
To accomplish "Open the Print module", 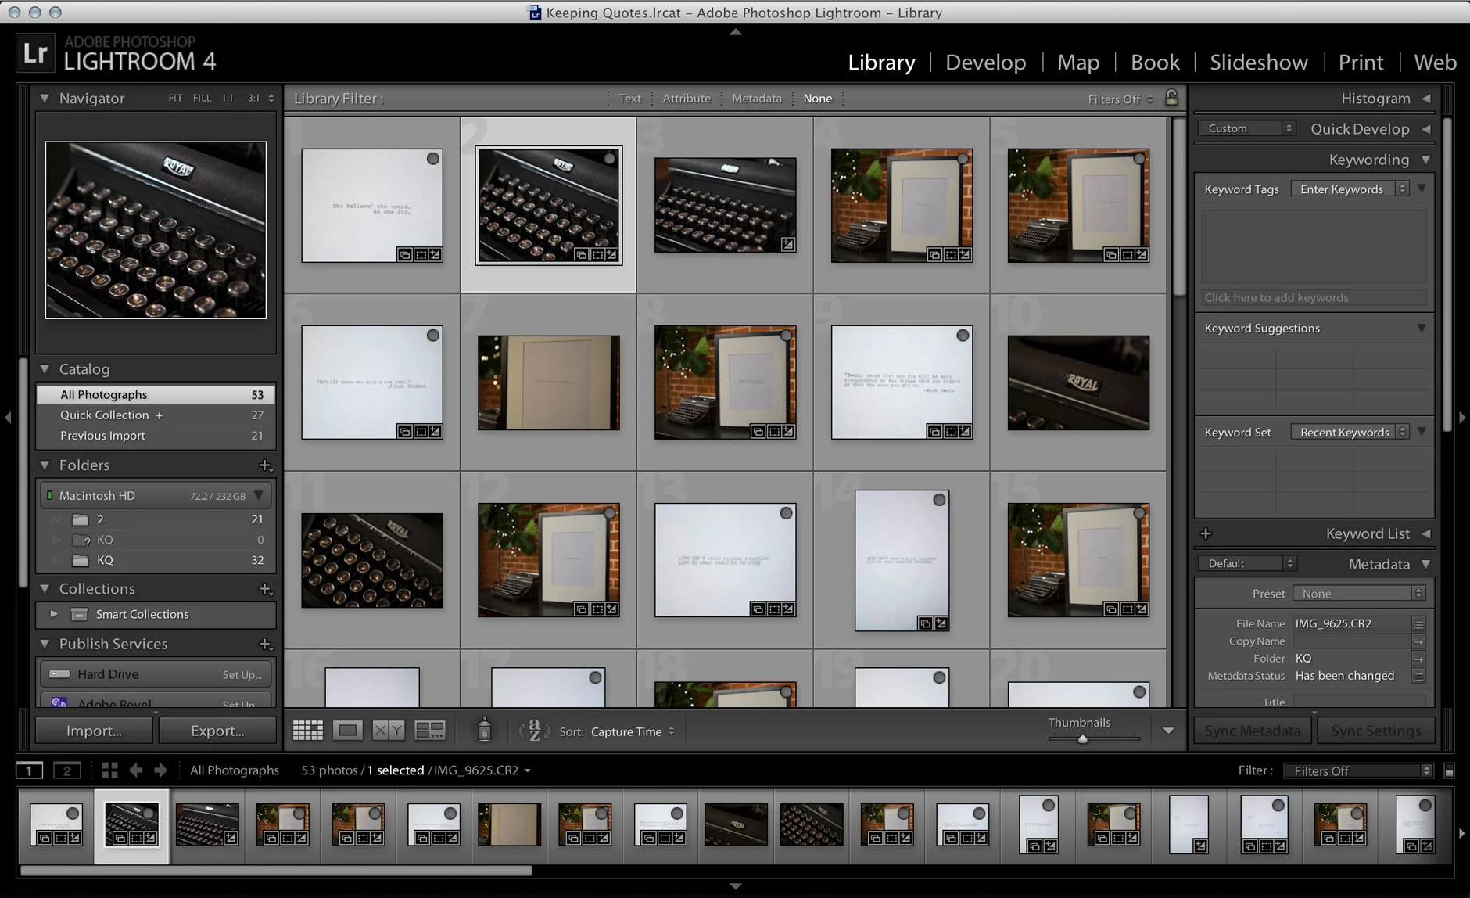I will point(1361,63).
